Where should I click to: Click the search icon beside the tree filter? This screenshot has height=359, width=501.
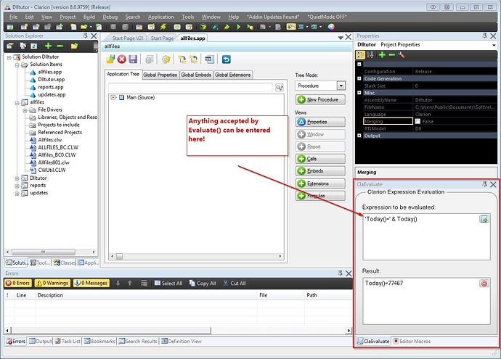click(x=280, y=88)
